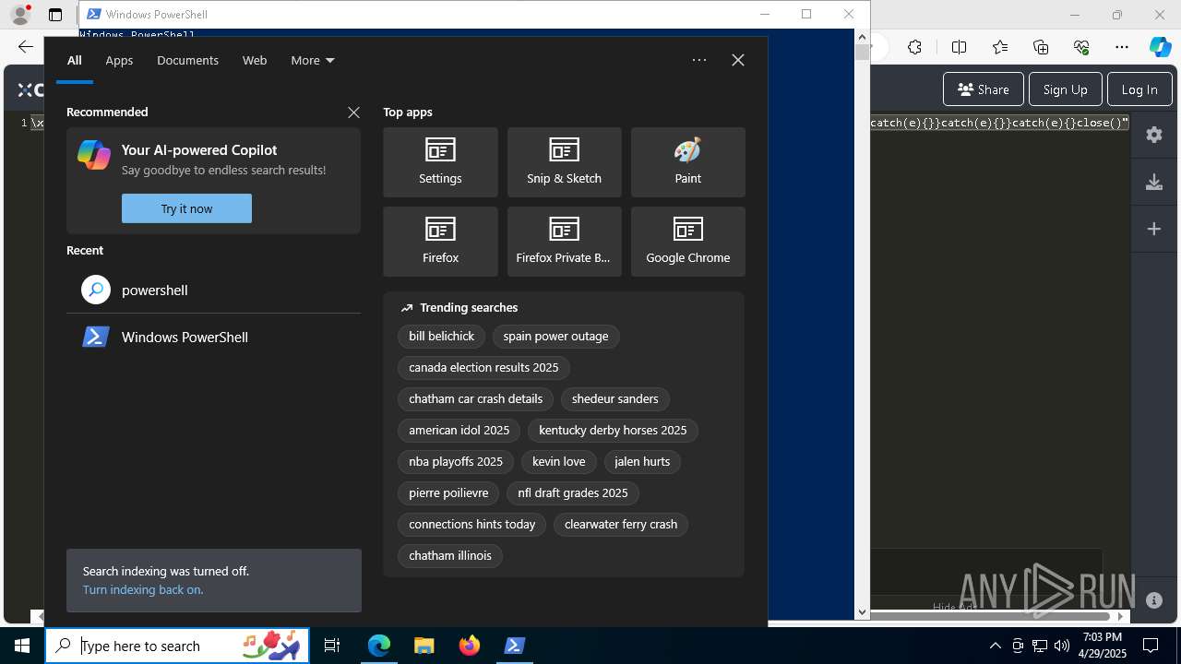This screenshot has height=664, width=1181.
Task: Search trending 'nfl draft grades 2025'
Action: click(x=572, y=493)
